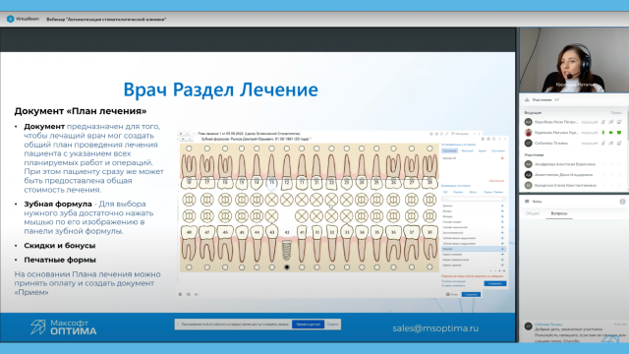Click the crossed surface circle under tooth 12
This screenshot has height=354, width=629.
click(286, 200)
